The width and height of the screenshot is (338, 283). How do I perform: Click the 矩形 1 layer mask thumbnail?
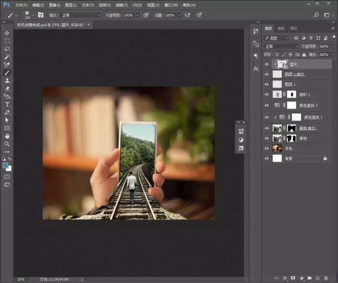coord(291,94)
